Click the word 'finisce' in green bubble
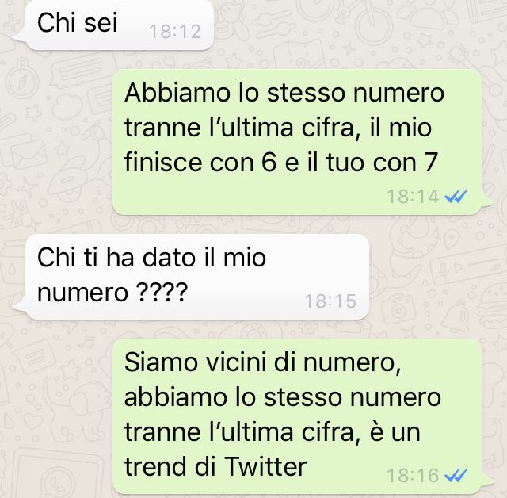Image resolution: width=507 pixels, height=498 pixels. click(x=164, y=162)
